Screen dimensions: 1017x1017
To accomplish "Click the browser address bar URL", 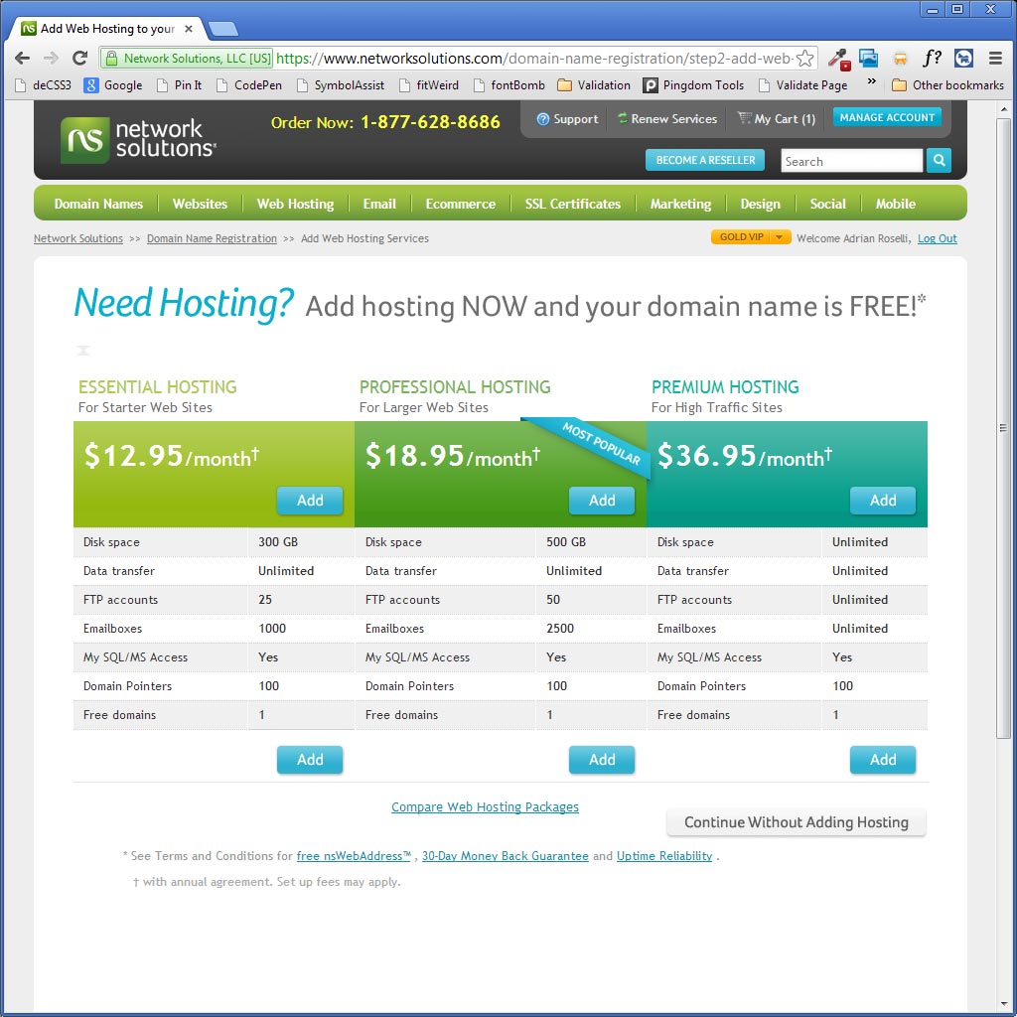I will [533, 59].
